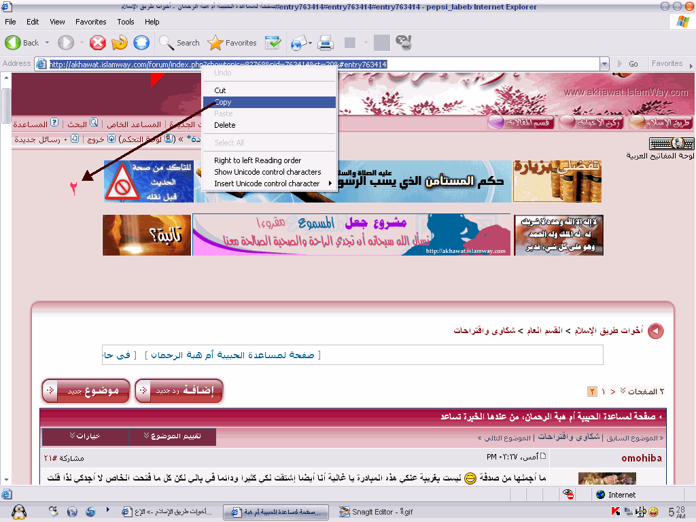Open the Back button history dropdown arrow
Viewport: 696px width, 522px height.
click(x=47, y=43)
